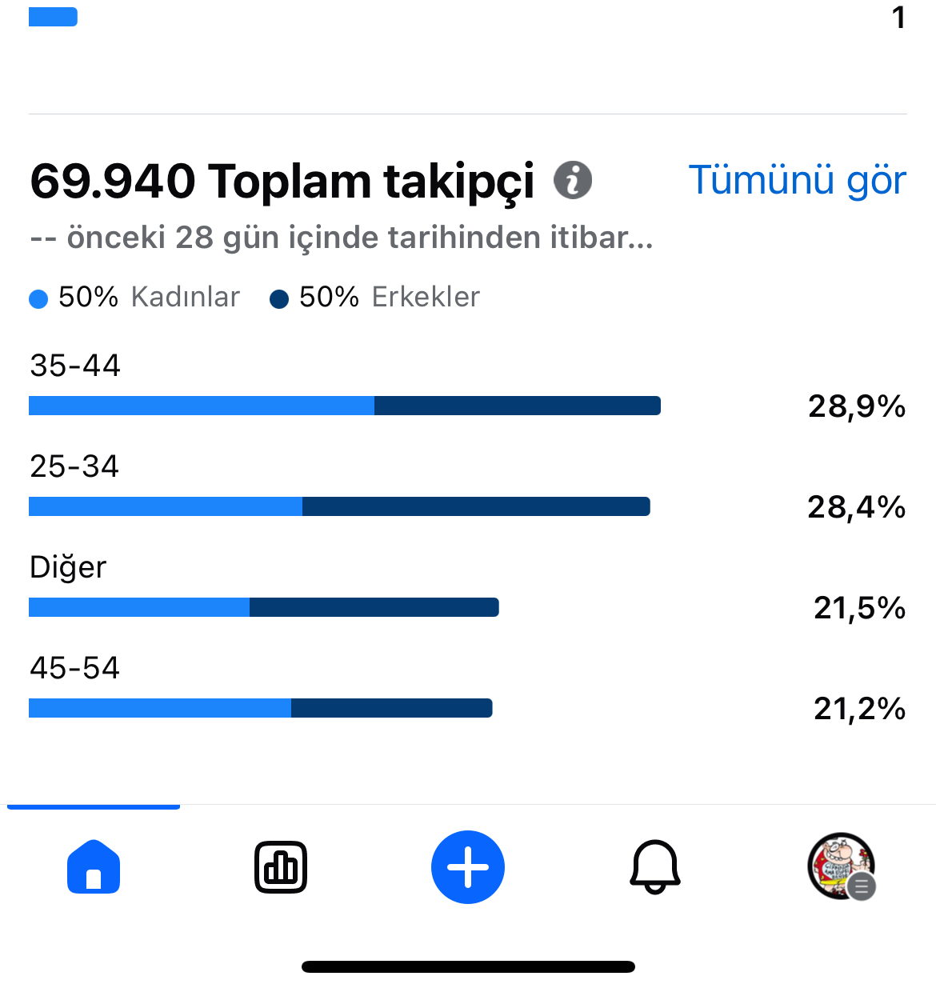Screen dimensions: 936x992
Task: Select the 35-44 age group bar
Action: tap(345, 406)
